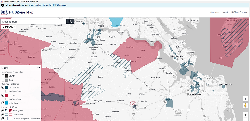Uncheck Governor-Designated Covered Area checkbox

coord(3,119)
